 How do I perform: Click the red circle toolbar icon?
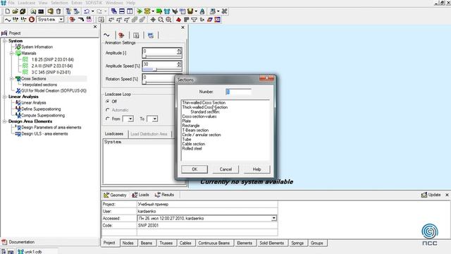[32, 20]
